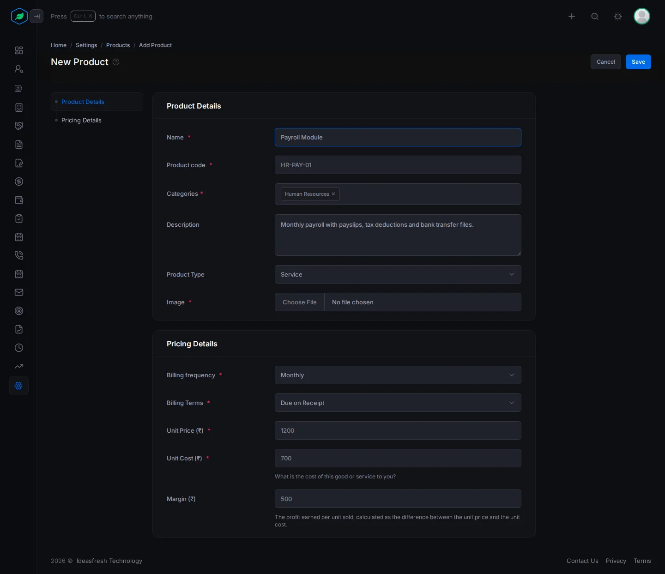Open the handshake deals icon in sidebar
Image resolution: width=665 pixels, height=574 pixels.
[x=19, y=126]
